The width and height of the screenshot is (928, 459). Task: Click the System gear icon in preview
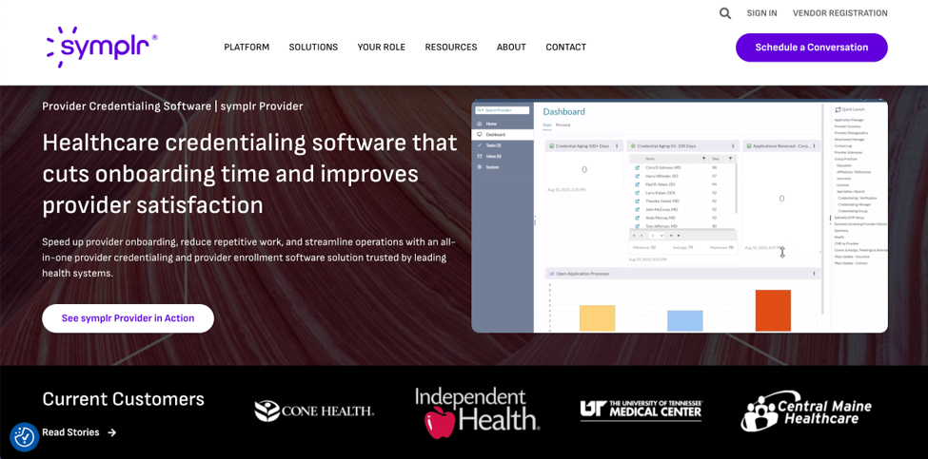481,167
